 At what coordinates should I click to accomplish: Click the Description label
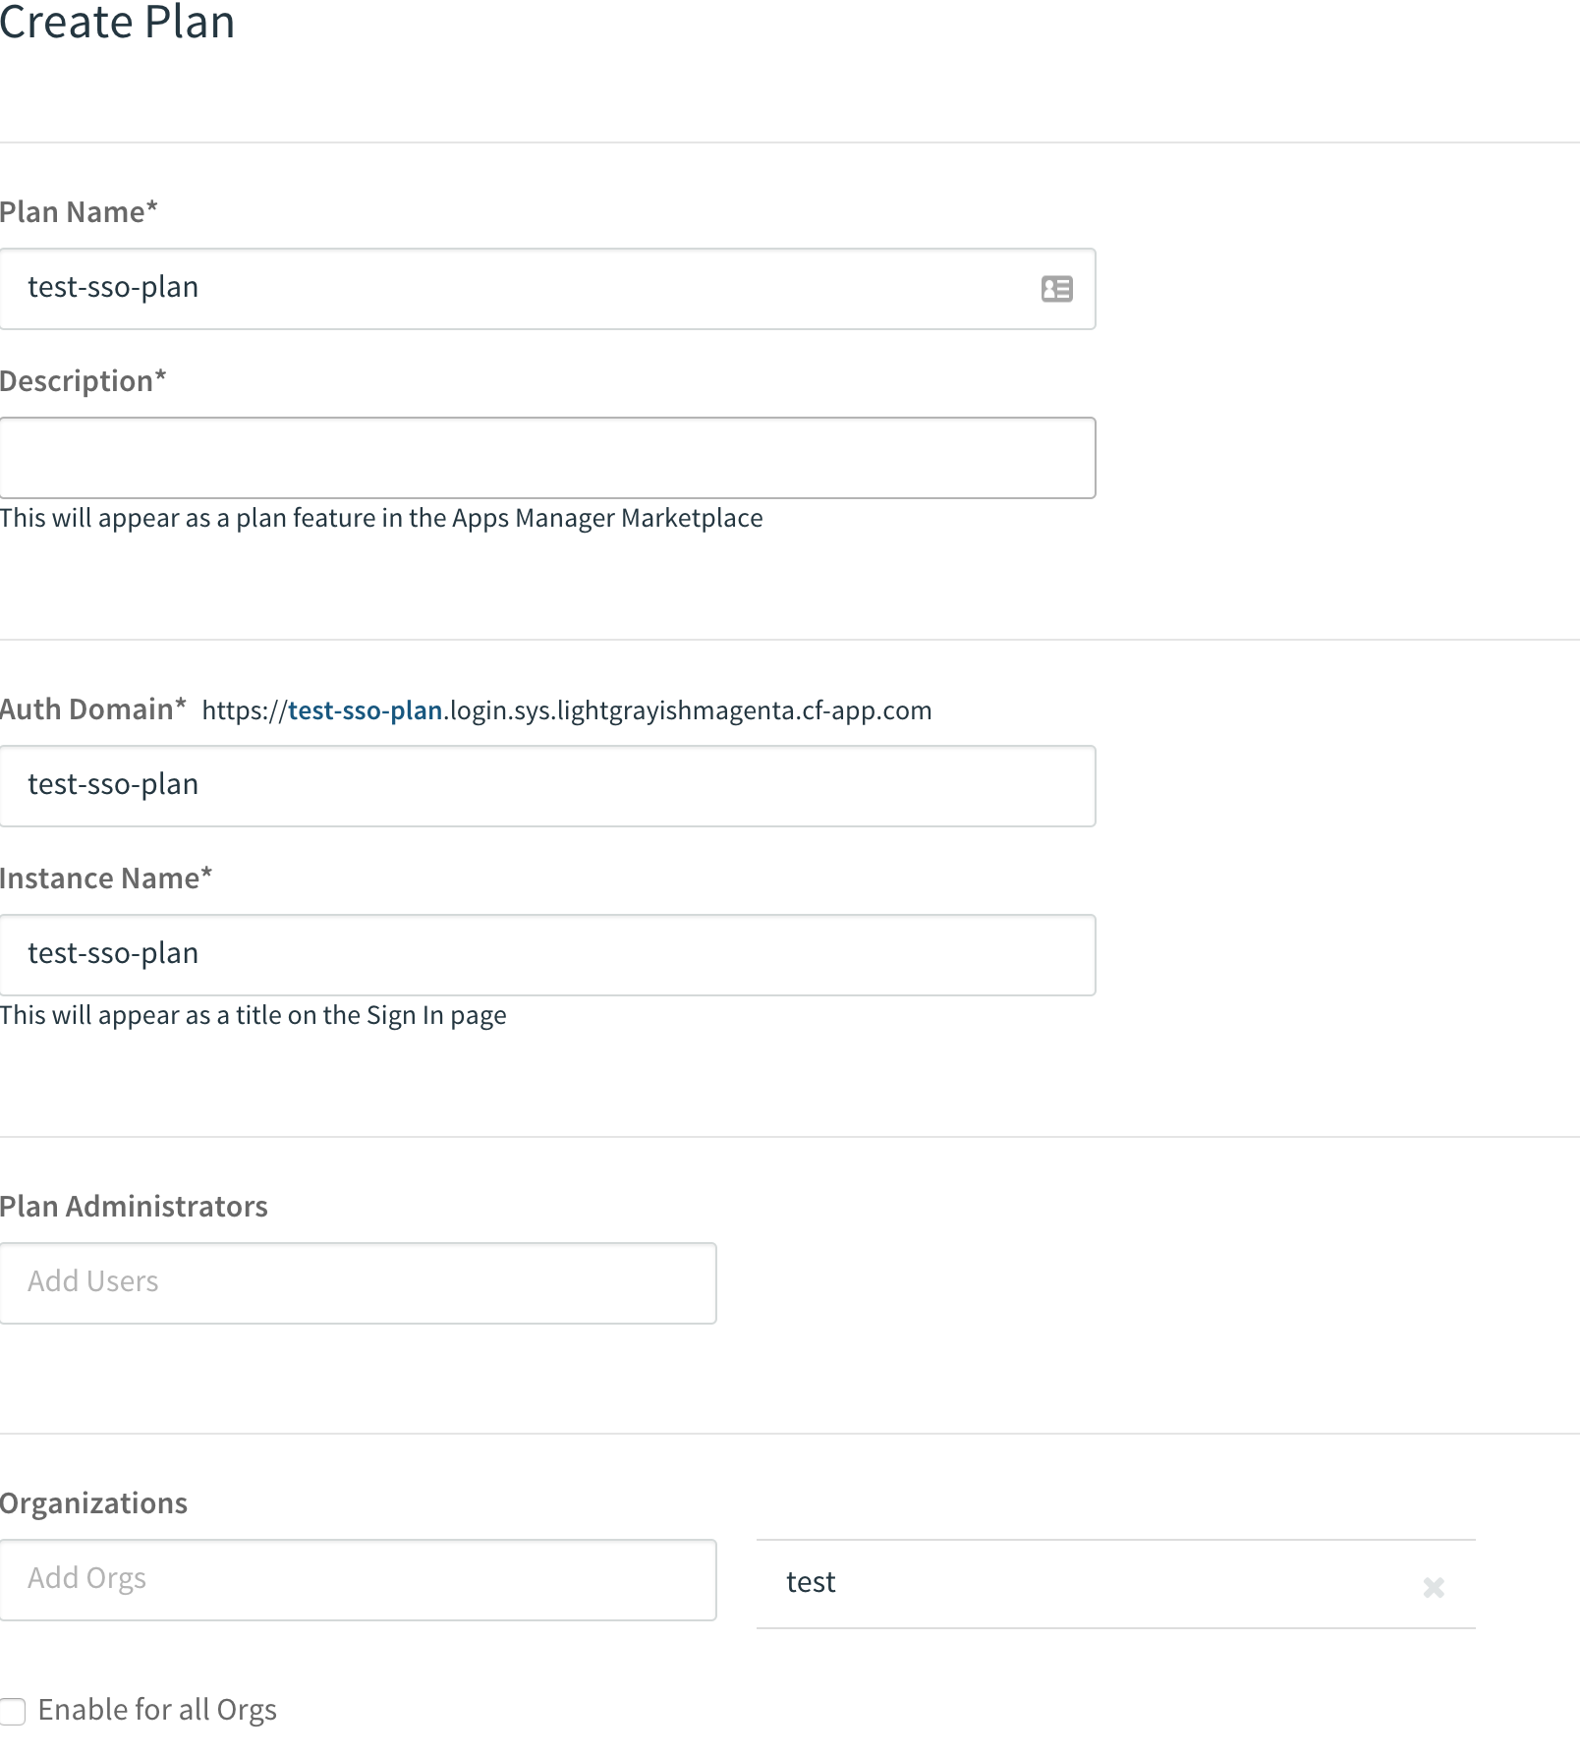coord(84,380)
